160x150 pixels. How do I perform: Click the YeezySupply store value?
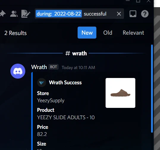click(x=51, y=100)
